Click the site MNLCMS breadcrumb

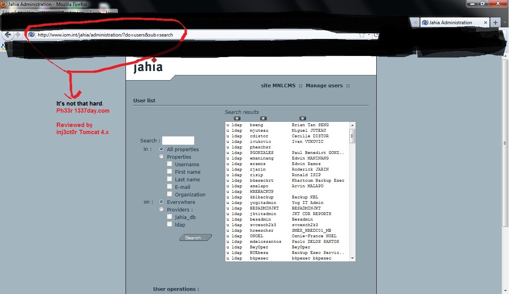[278, 85]
